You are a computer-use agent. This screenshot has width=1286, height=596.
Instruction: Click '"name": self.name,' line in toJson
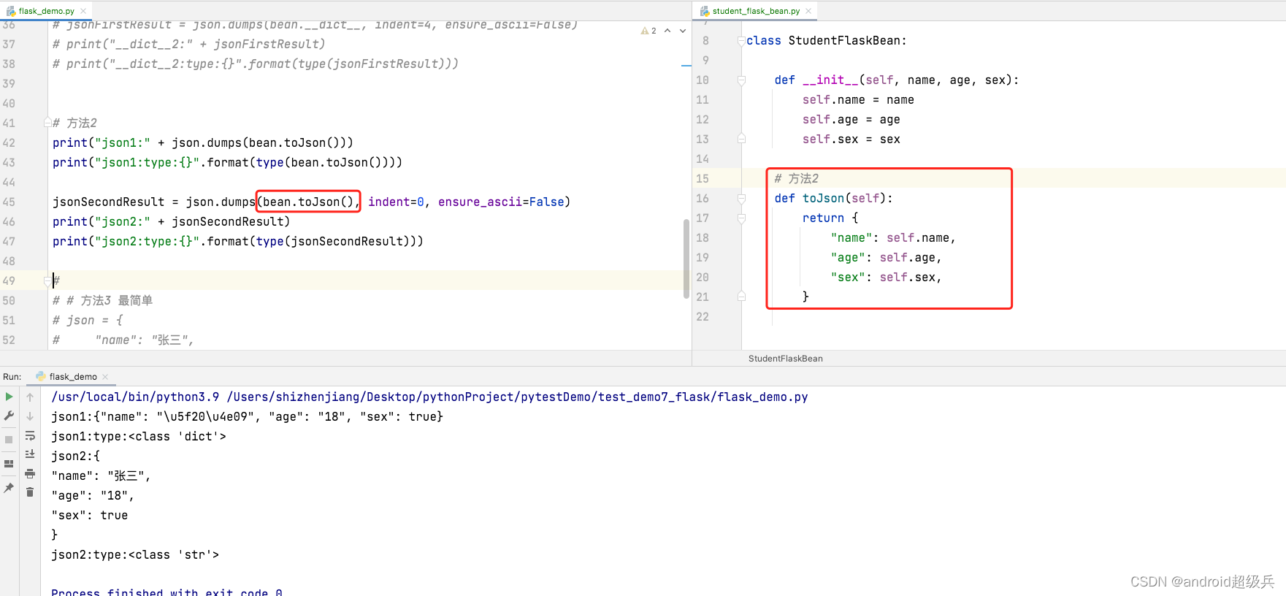(893, 238)
